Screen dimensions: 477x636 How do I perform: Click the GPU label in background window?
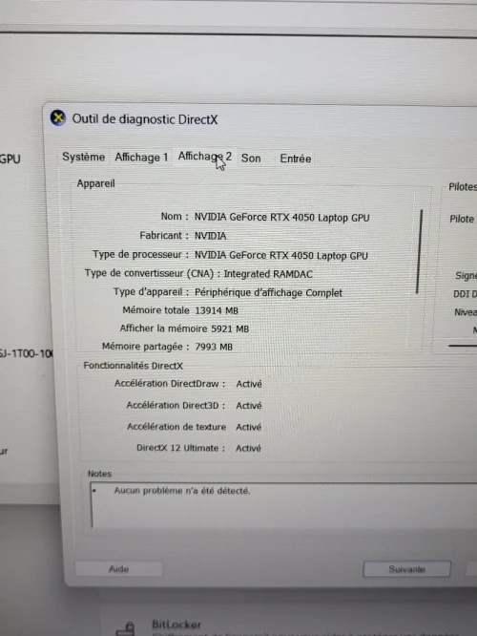(10, 159)
